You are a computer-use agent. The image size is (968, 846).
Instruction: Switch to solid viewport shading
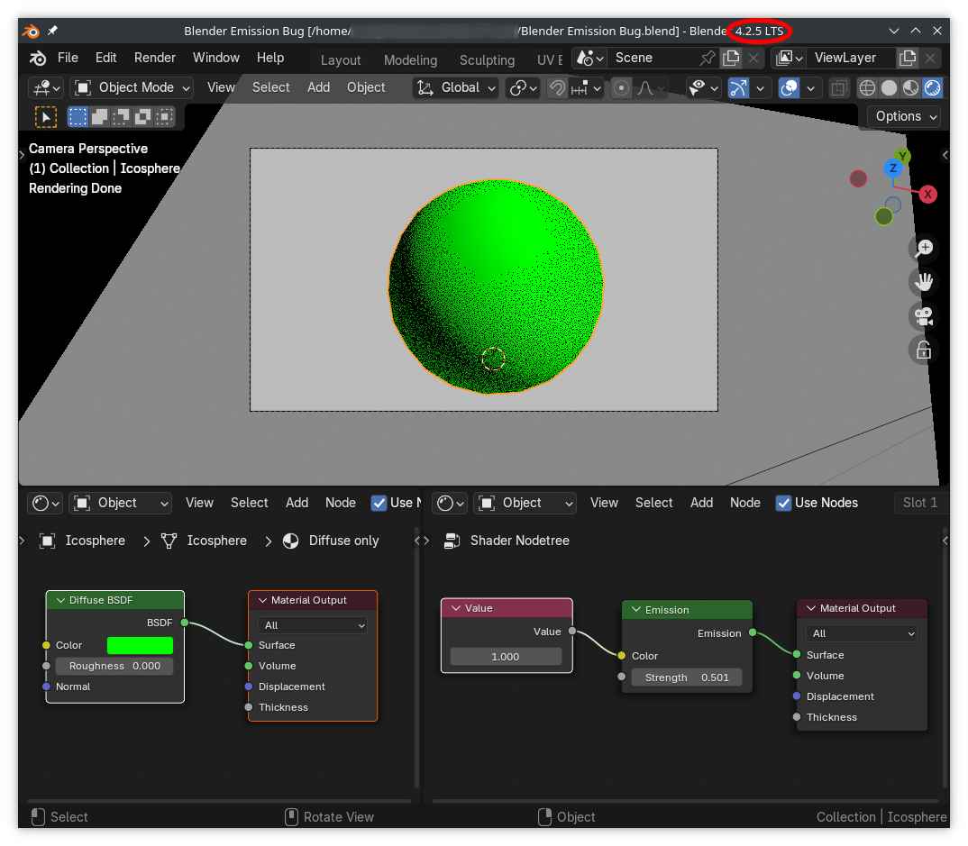coord(889,88)
